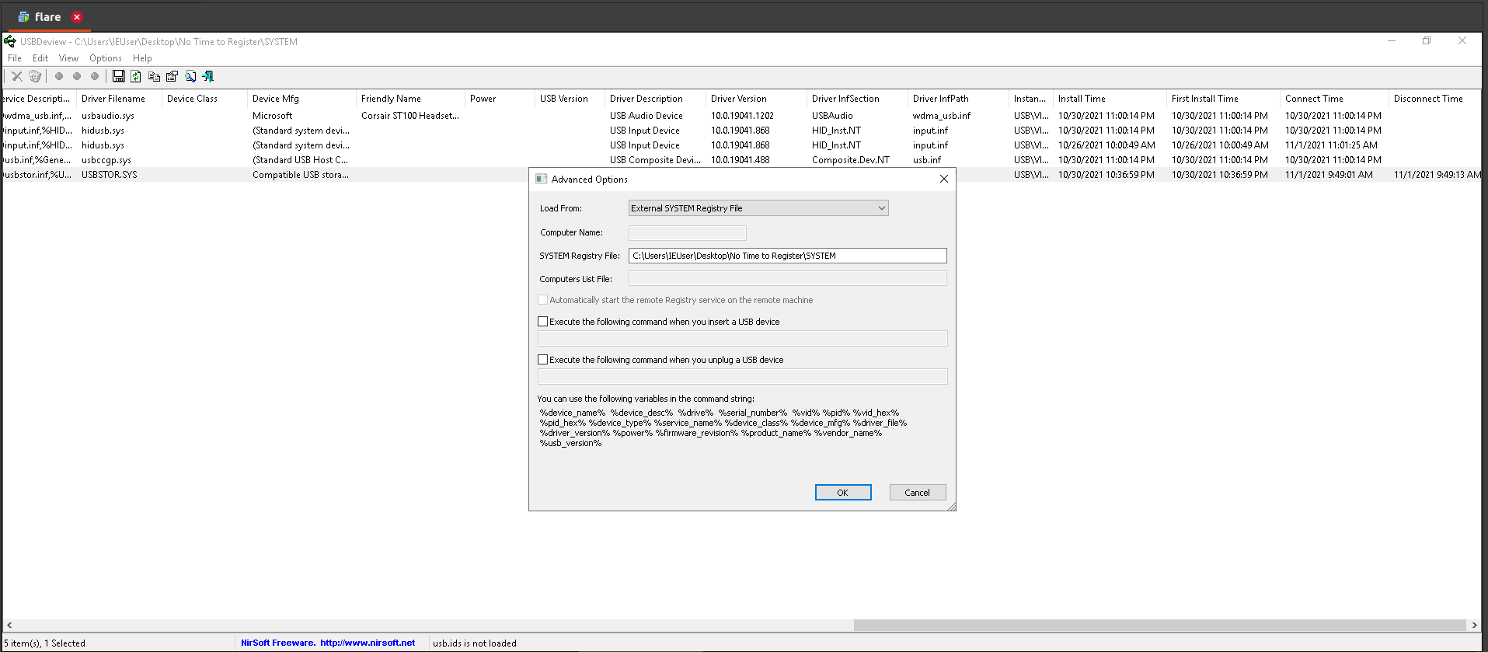The width and height of the screenshot is (1488, 652).
Task: Sort by USB Version column
Action: point(570,99)
